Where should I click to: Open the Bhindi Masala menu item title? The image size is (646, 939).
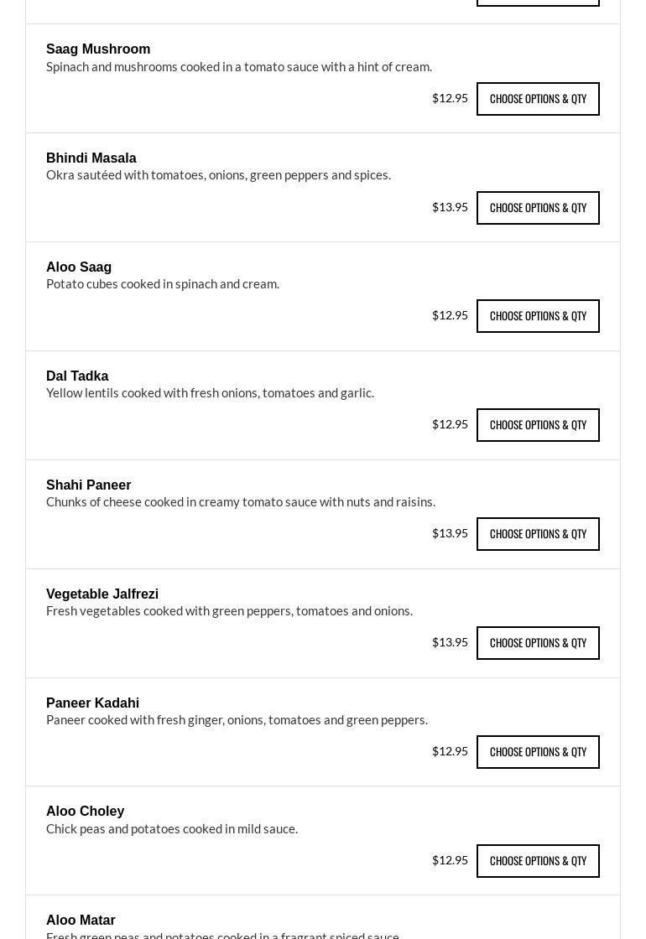coord(91,158)
